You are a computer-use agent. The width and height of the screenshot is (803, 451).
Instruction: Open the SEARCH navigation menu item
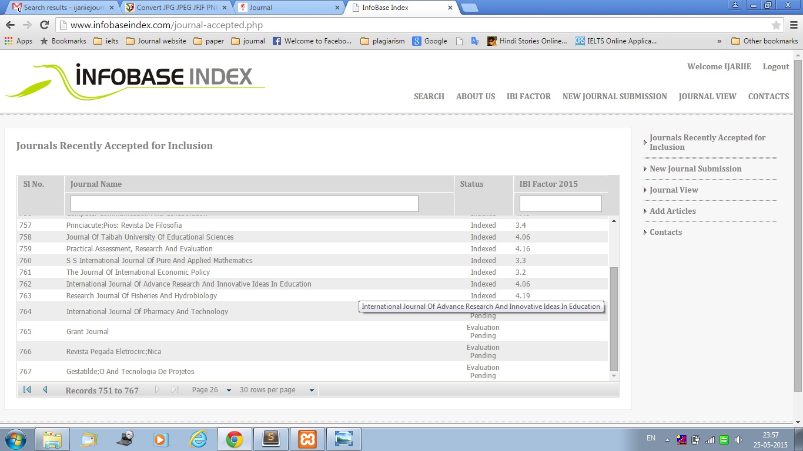click(x=429, y=96)
